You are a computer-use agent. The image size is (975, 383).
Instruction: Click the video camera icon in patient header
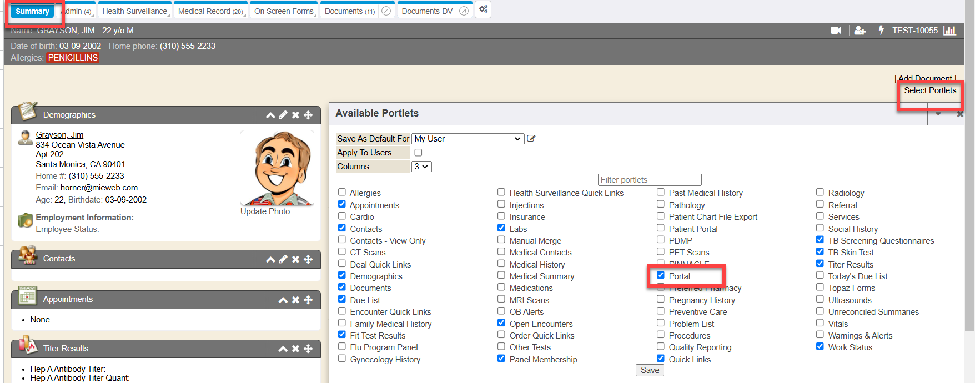(836, 31)
